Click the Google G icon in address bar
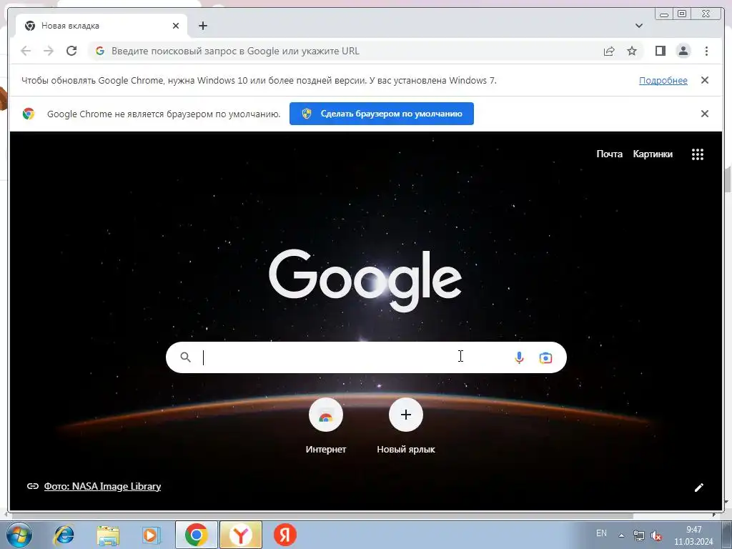The height and width of the screenshot is (549, 732). (100, 51)
